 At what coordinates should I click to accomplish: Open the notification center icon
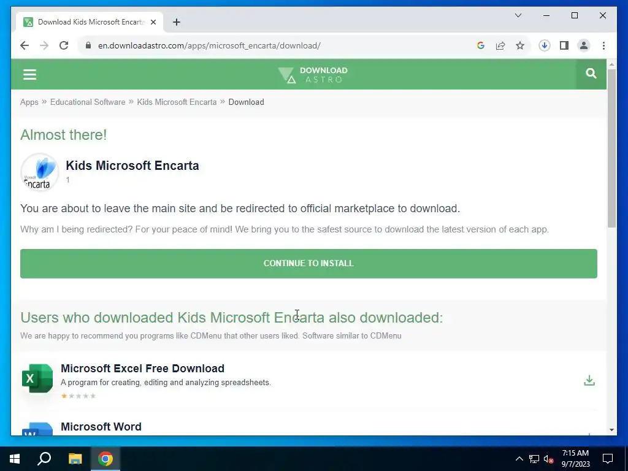608,459
